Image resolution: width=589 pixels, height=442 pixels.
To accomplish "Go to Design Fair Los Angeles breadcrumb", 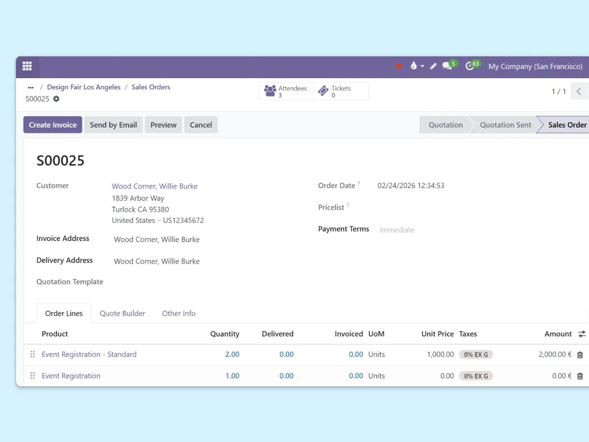I will [x=84, y=87].
